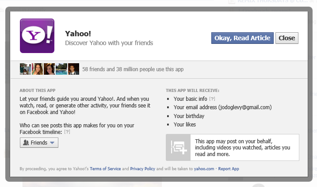This screenshot has width=317, height=187.
Task: Click 'ABOUT THIS APP' heading
Action: click(x=38, y=90)
